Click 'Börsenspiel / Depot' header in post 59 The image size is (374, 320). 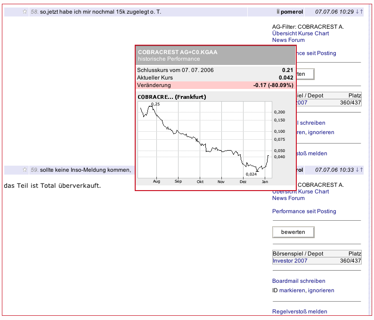(298, 254)
